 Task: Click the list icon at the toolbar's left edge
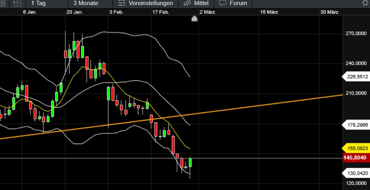(1, 3)
